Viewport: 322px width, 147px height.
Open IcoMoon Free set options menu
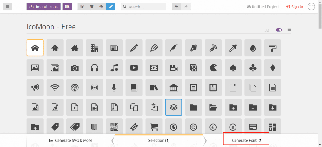(x=289, y=30)
